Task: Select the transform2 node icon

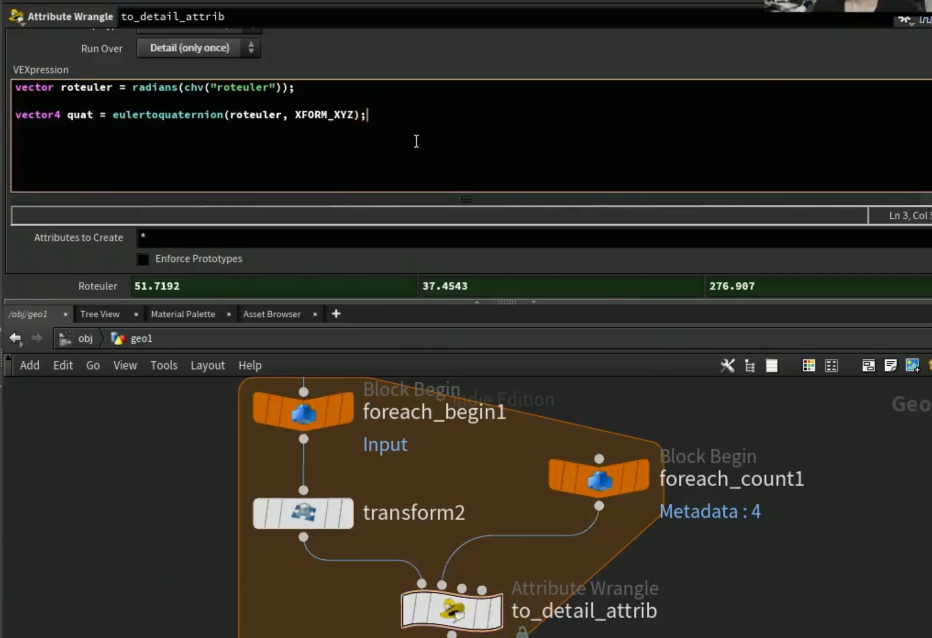Action: click(303, 513)
